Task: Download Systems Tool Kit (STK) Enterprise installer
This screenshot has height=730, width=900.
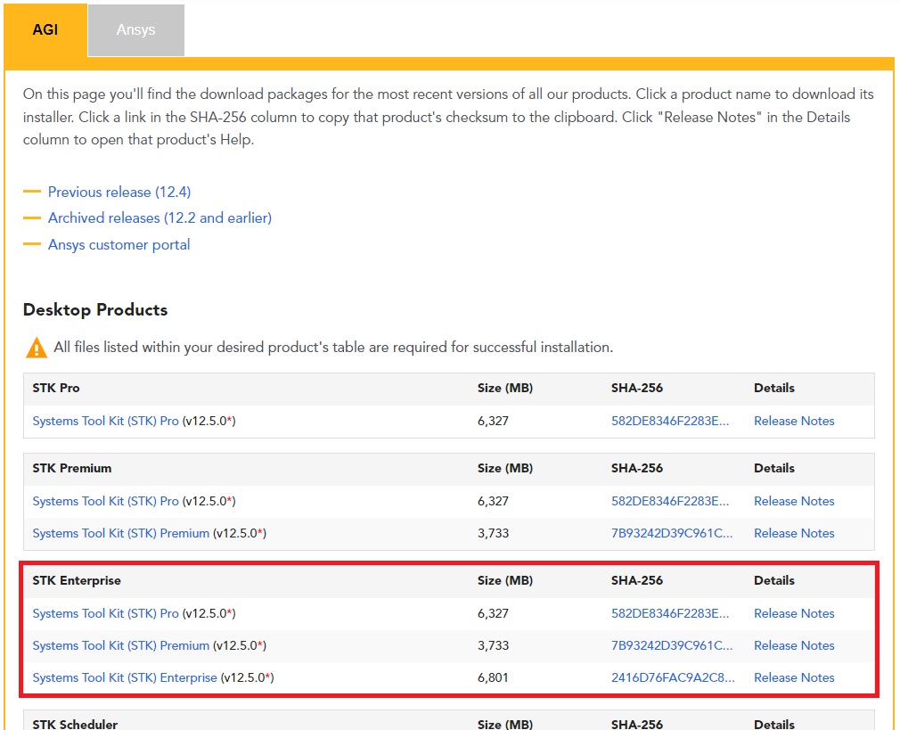Action: tap(125, 677)
